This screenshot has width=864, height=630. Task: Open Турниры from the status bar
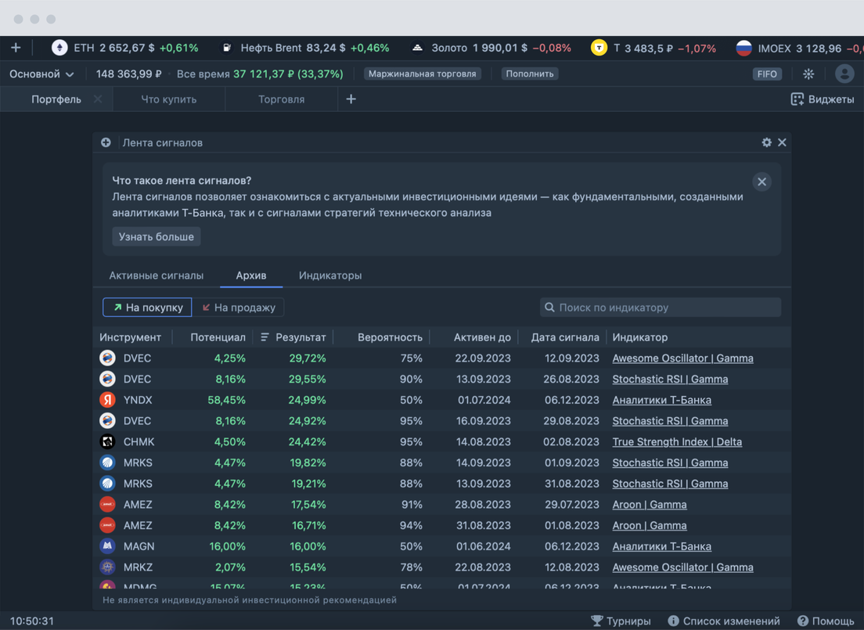(x=621, y=621)
